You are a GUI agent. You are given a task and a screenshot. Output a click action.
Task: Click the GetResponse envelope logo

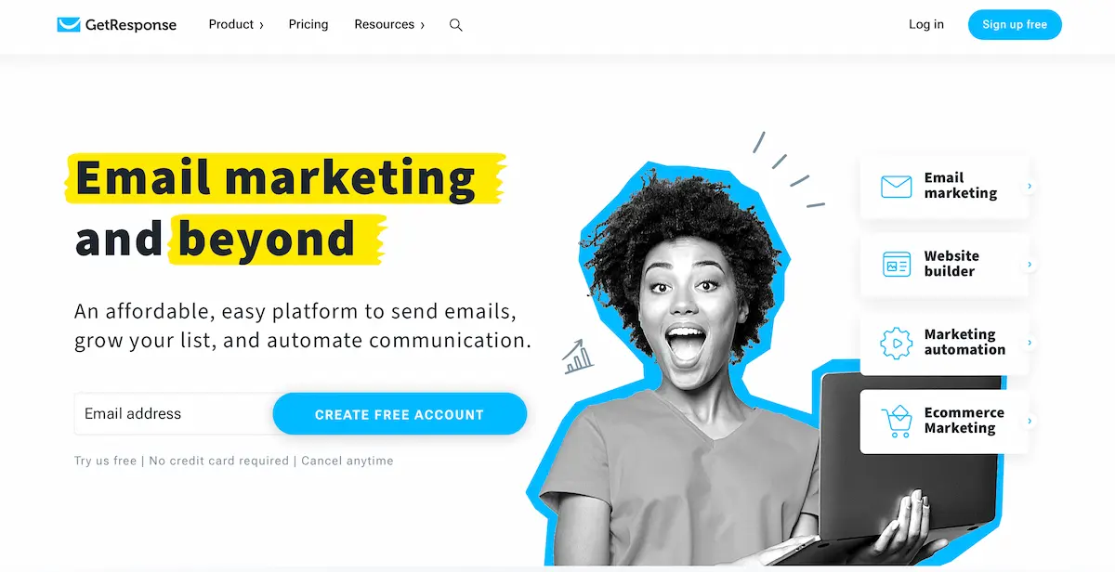69,25
